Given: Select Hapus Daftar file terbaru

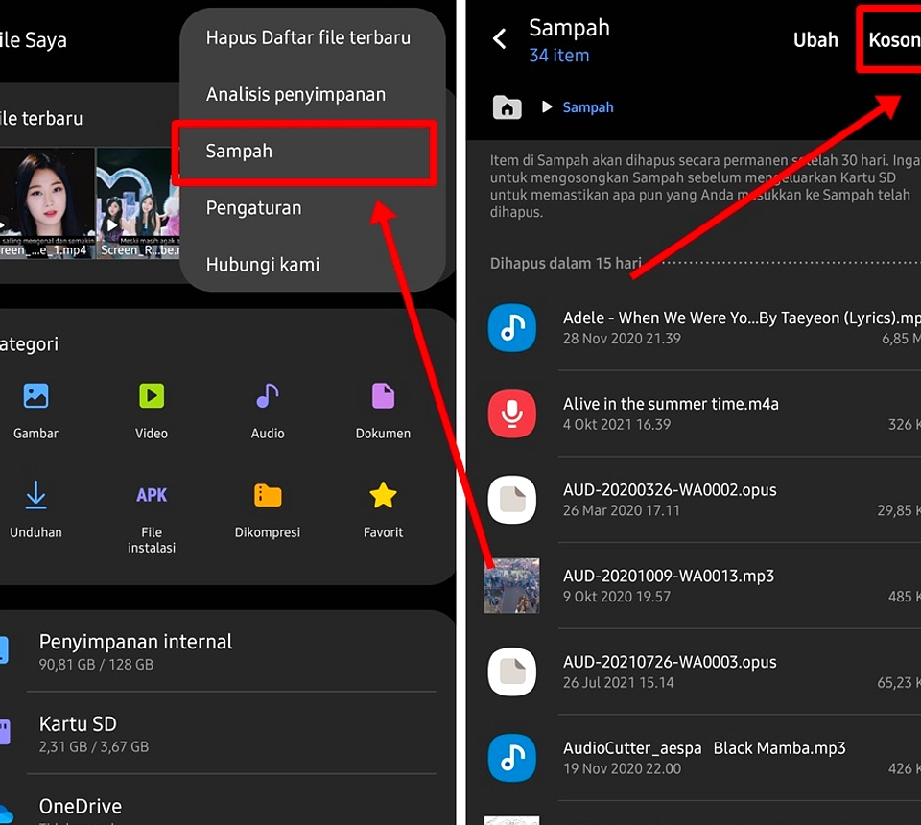Looking at the screenshot, I should pos(308,38).
